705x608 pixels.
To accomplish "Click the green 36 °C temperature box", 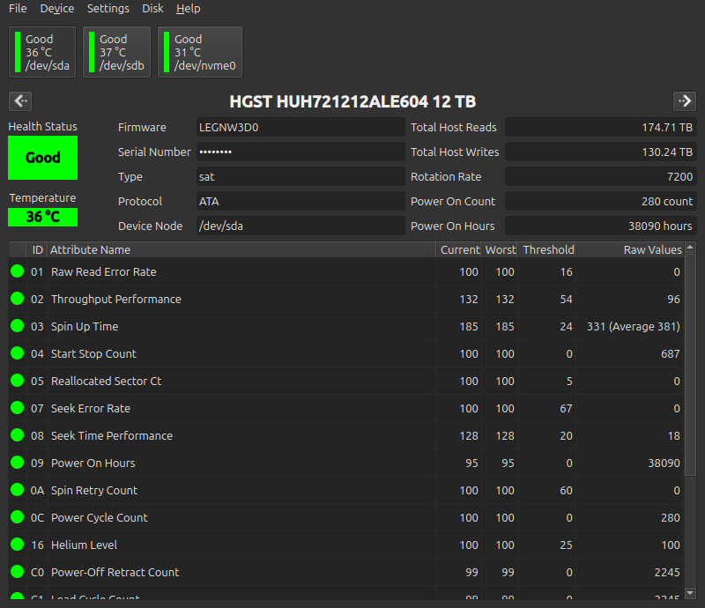I will click(x=42, y=217).
